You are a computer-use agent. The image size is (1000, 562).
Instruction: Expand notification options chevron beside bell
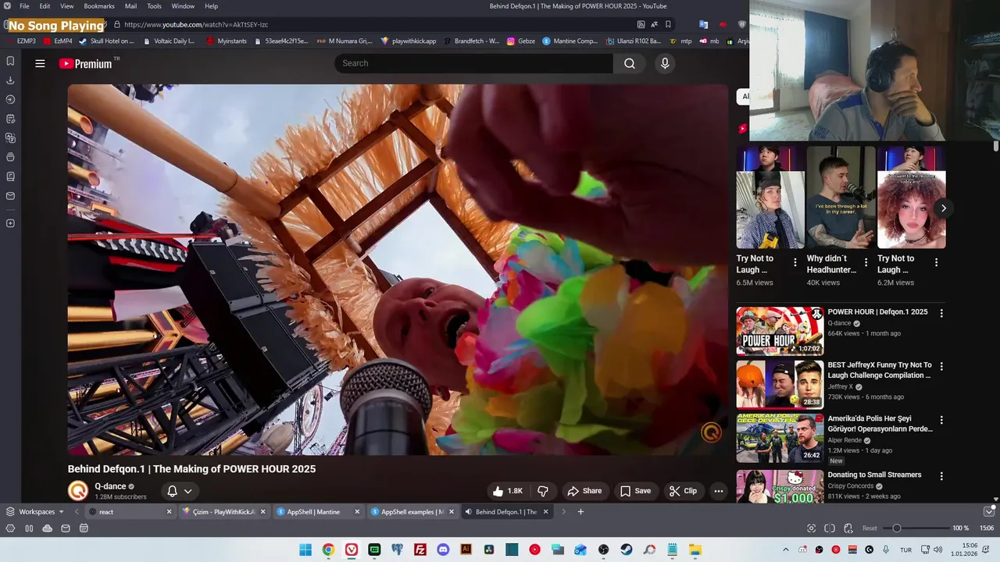coord(188,491)
